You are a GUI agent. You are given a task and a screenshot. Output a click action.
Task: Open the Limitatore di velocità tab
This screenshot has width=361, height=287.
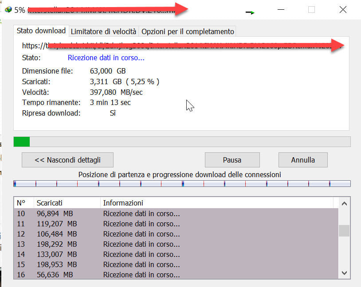tap(103, 31)
